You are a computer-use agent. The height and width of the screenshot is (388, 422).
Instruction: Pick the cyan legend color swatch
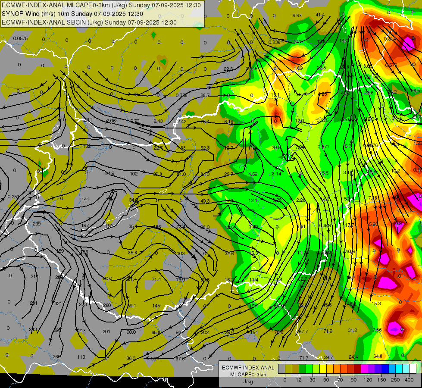tap(399, 369)
